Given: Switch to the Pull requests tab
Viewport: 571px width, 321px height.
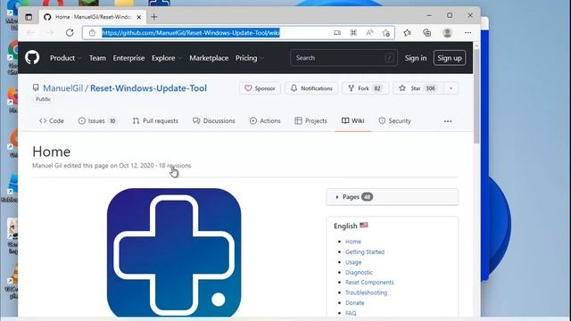Looking at the screenshot, I should click(155, 121).
